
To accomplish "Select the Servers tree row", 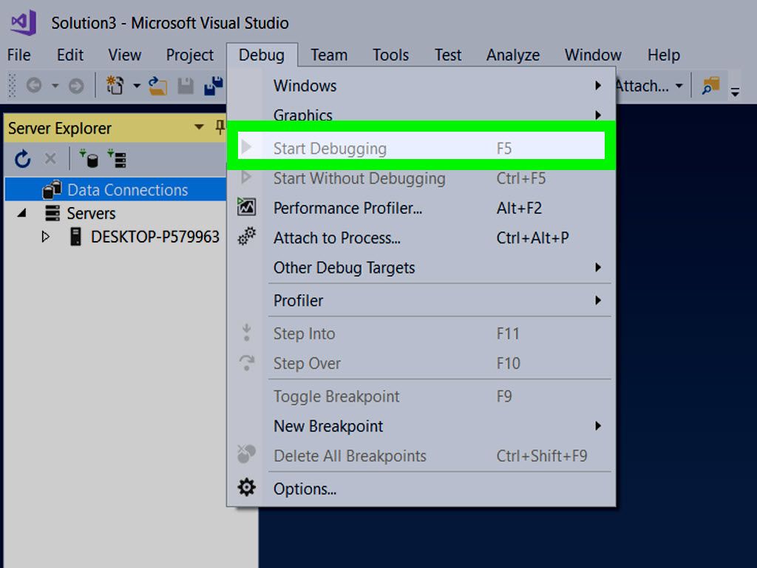I will pyautogui.click(x=116, y=213).
